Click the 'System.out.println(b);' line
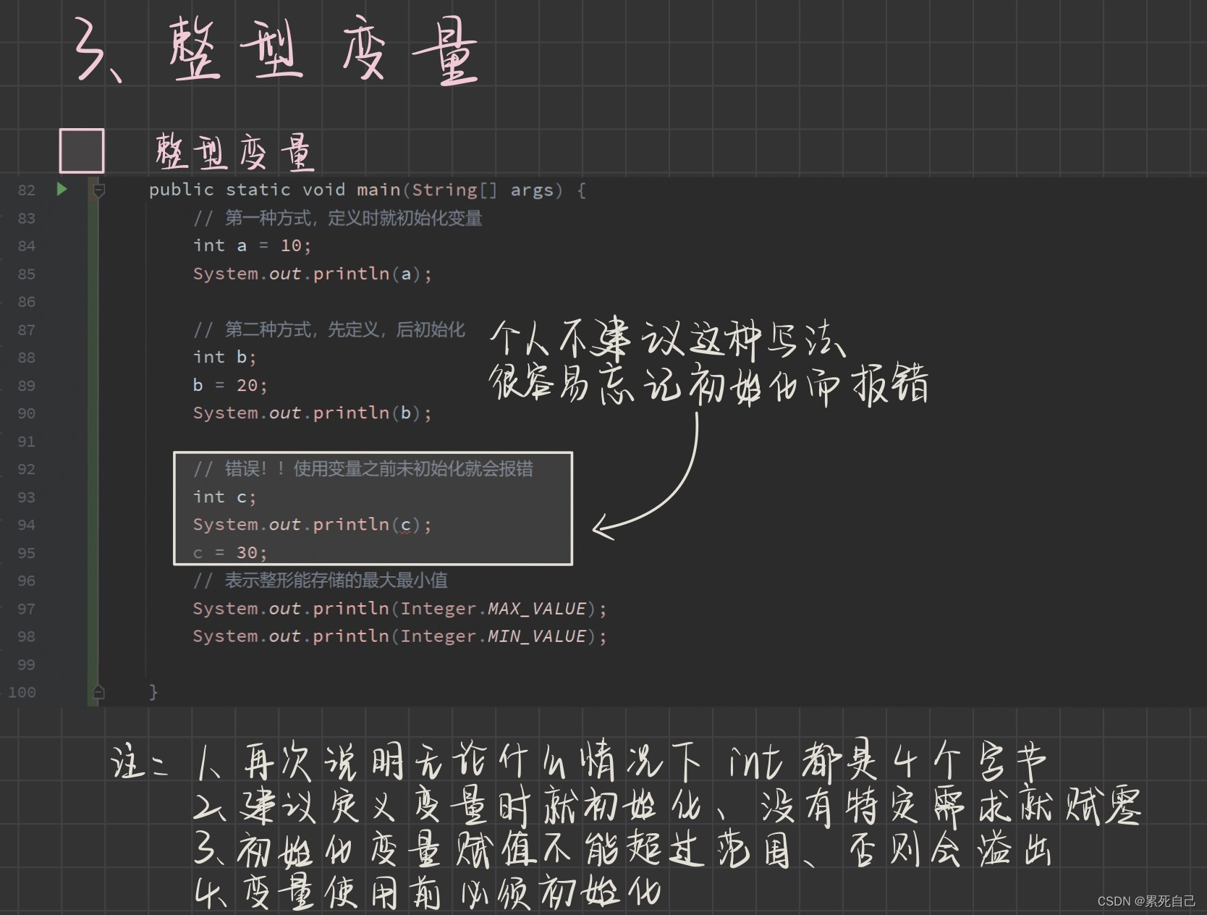The width and height of the screenshot is (1207, 915). click(312, 413)
